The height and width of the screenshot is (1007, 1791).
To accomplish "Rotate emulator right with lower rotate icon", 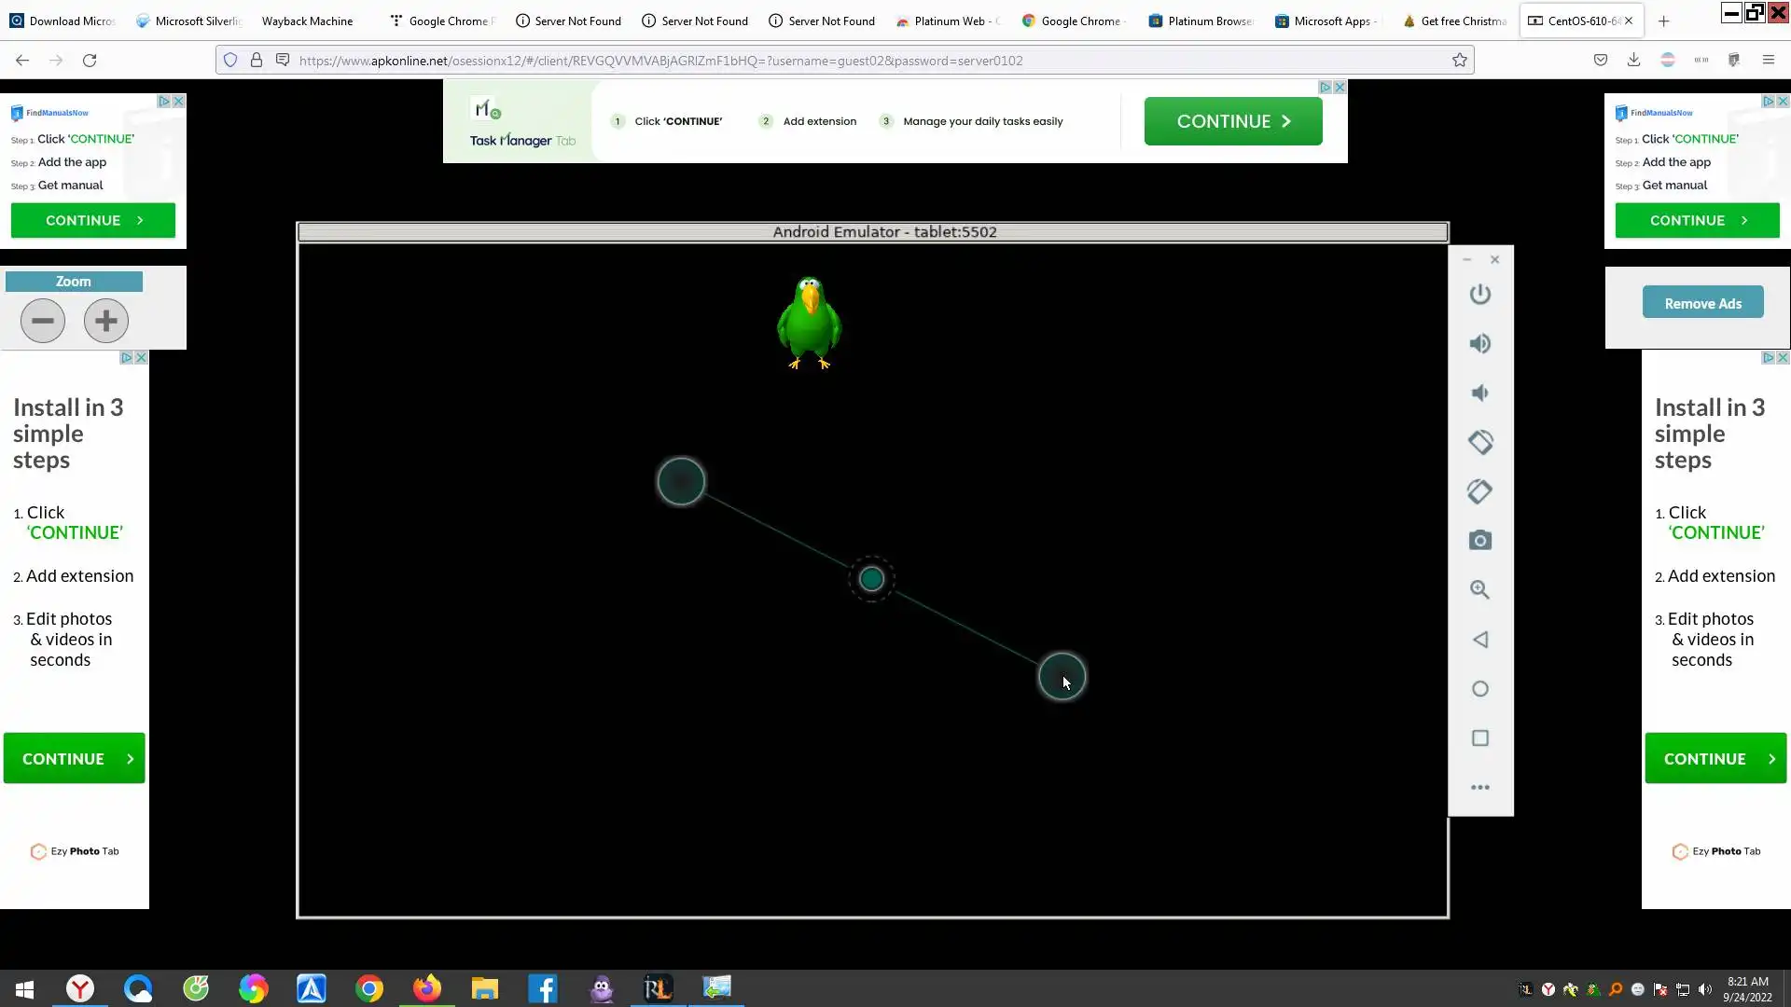I will click(1479, 491).
